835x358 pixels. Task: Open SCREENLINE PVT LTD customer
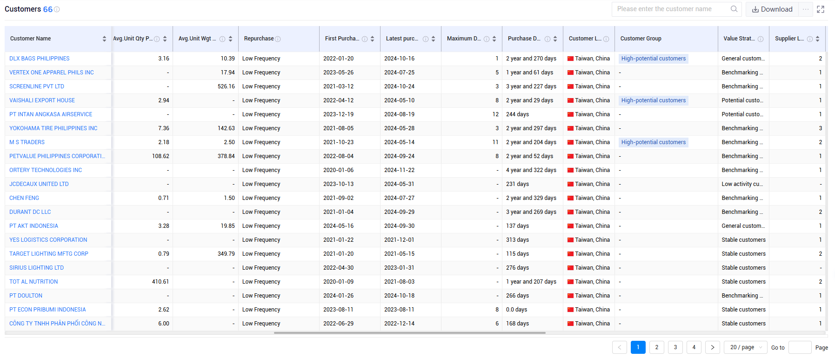[x=37, y=86]
